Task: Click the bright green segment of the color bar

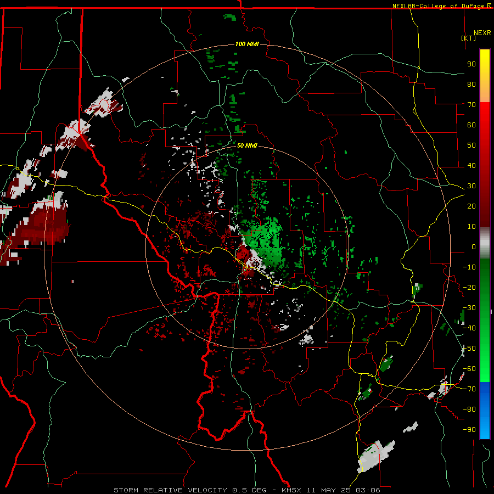Action: point(485,362)
